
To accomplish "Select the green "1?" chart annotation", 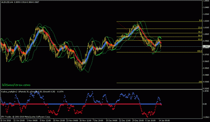I will 153,54.
